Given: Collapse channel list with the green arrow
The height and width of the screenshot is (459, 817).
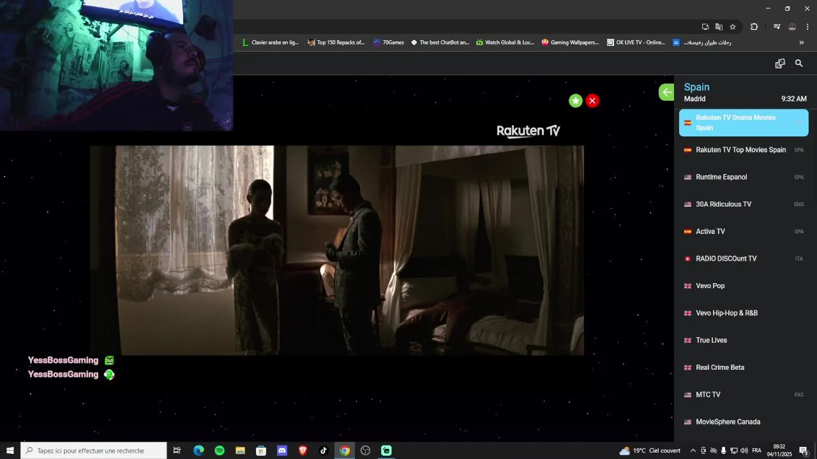Looking at the screenshot, I should 666,92.
